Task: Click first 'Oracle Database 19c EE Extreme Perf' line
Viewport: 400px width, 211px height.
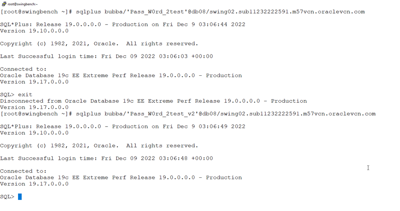Action: [x=121, y=75]
